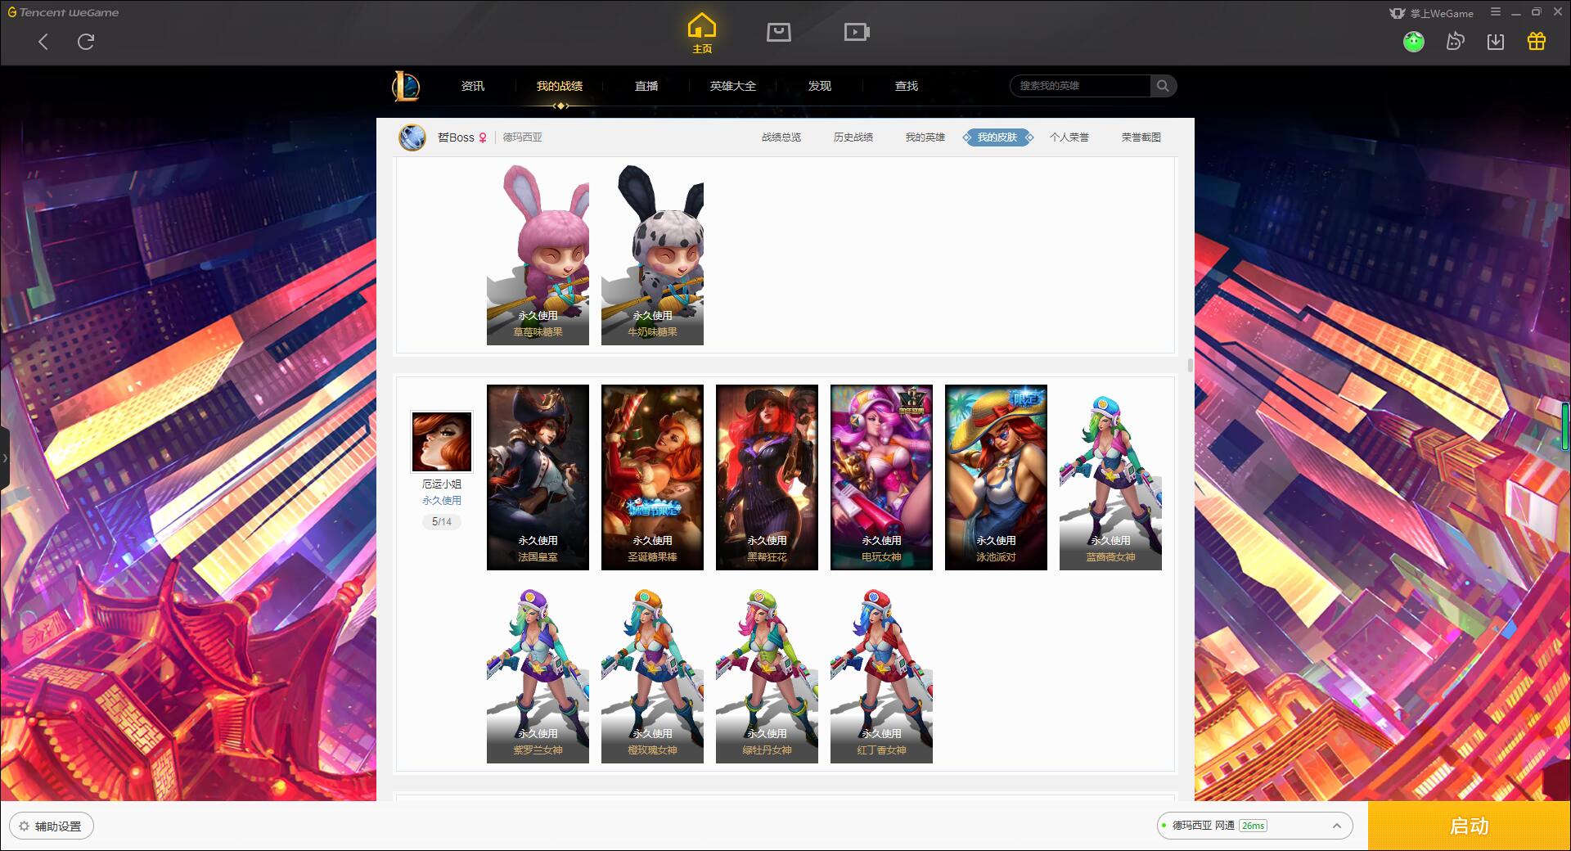Switch to 荣誉截图 sub-tab
This screenshot has width=1571, height=851.
click(1141, 137)
